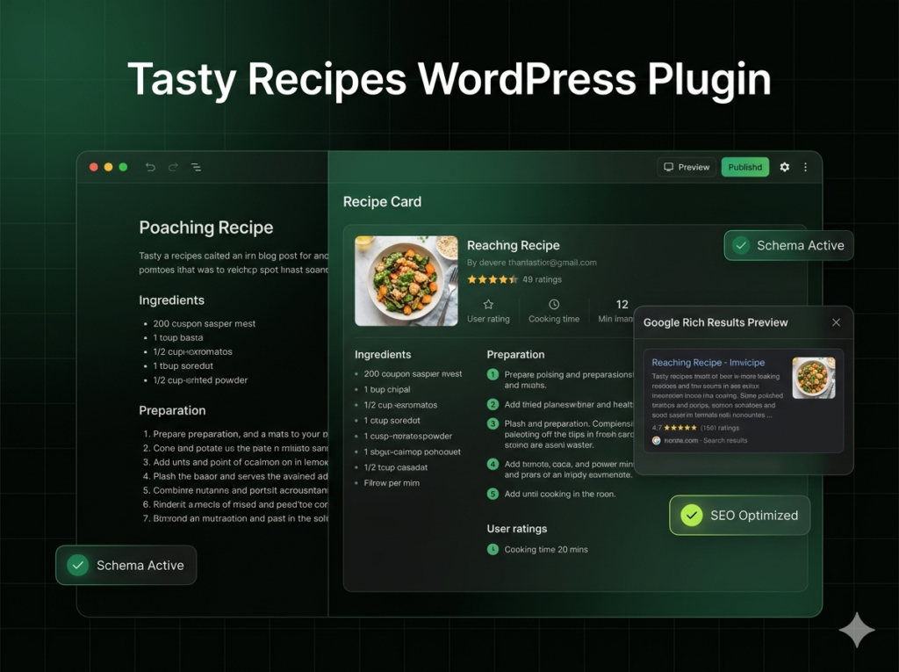Open the settings gear icon

click(x=784, y=167)
